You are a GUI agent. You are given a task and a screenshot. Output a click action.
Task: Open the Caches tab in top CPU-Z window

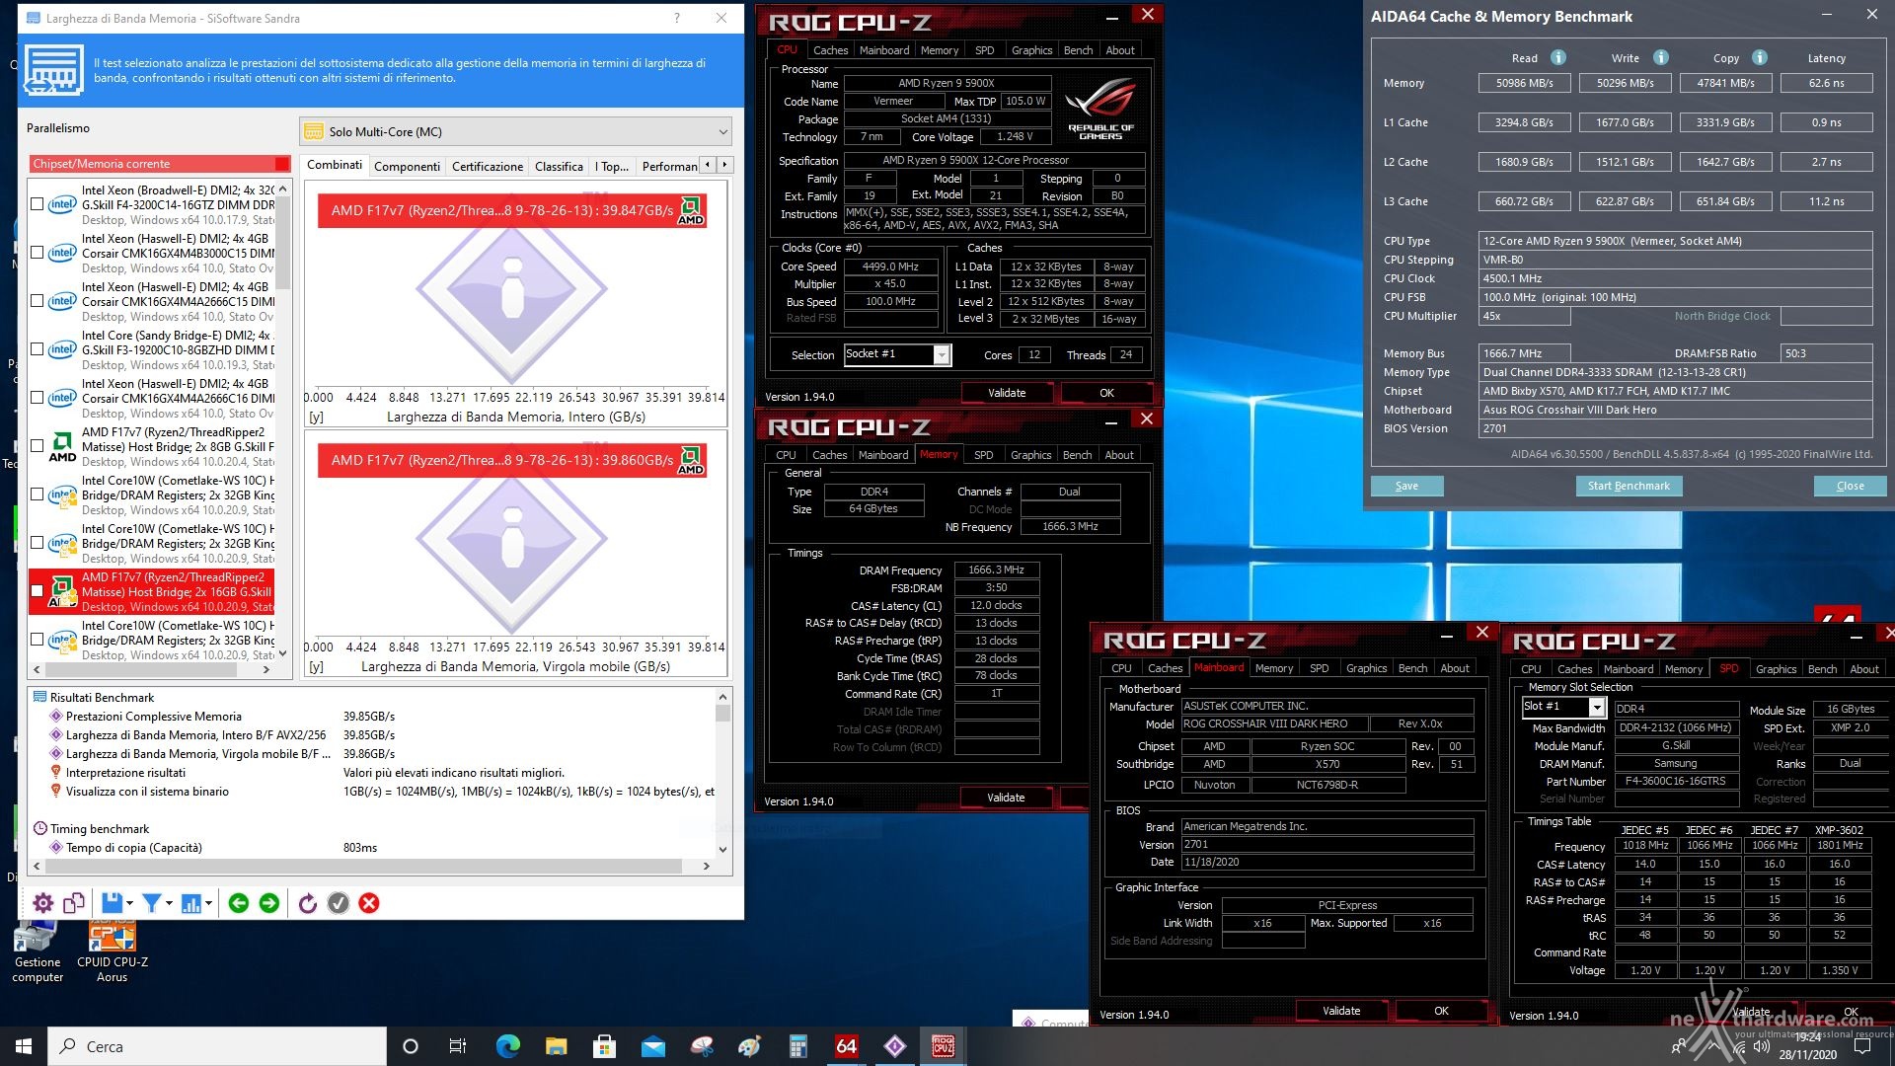830,50
